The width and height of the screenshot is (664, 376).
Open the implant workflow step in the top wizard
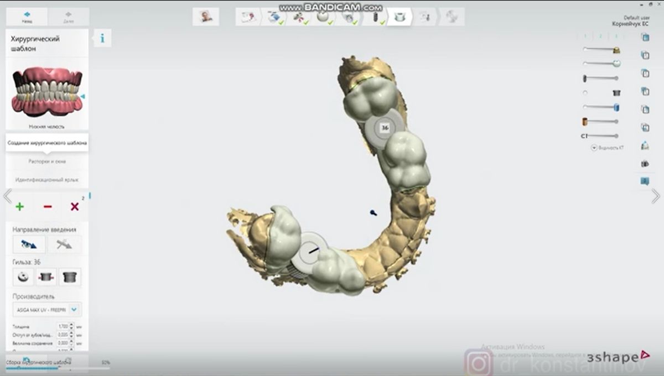click(378, 17)
